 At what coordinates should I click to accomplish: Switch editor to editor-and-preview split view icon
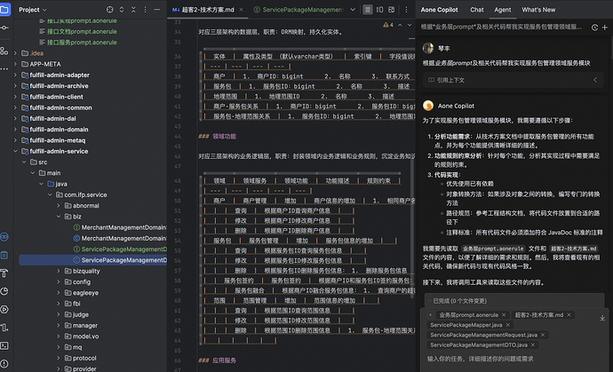tap(379, 10)
